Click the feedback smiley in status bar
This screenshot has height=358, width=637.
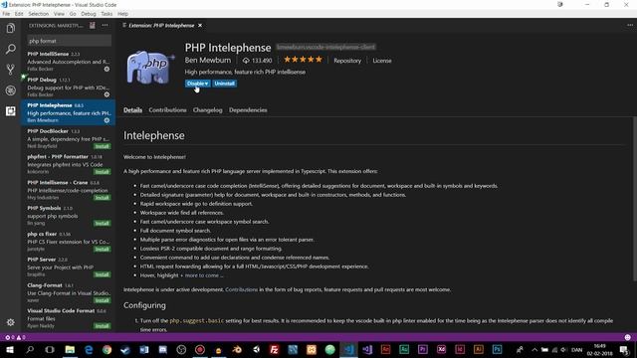click(628, 337)
